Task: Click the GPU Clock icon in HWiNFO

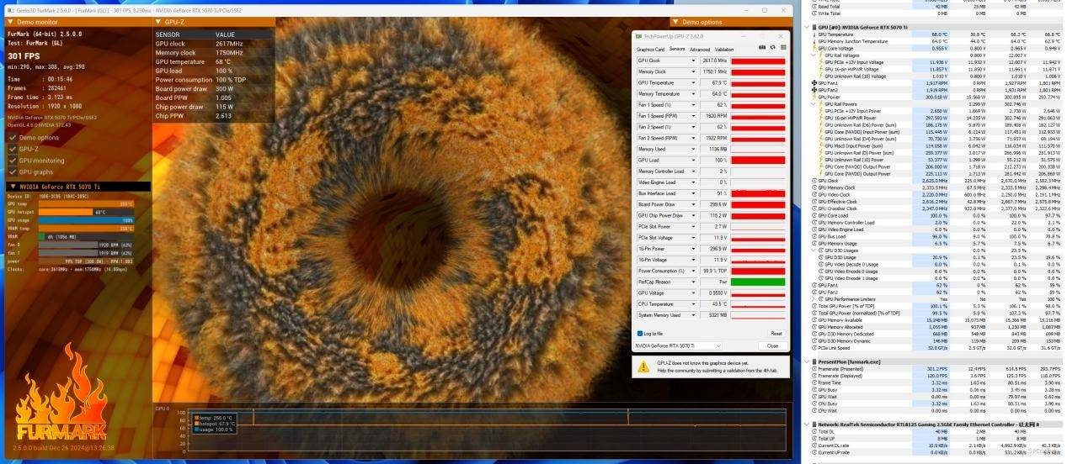Action: (x=814, y=180)
